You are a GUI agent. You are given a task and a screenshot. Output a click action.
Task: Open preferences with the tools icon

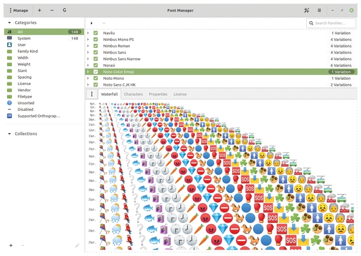pos(306,10)
